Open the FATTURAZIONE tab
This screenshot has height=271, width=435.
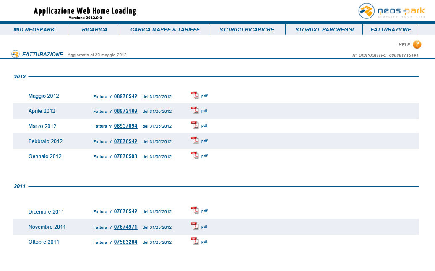tap(391, 30)
